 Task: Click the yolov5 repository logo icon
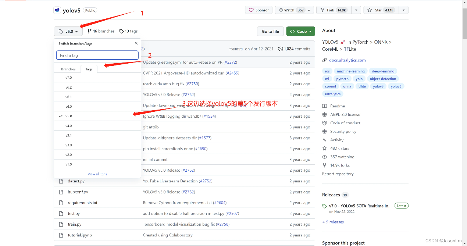57,10
